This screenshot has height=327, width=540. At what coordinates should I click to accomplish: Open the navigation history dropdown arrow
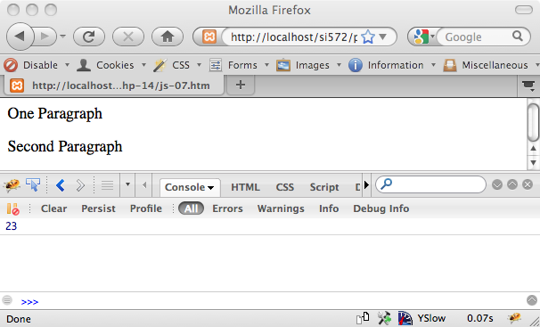[62, 37]
